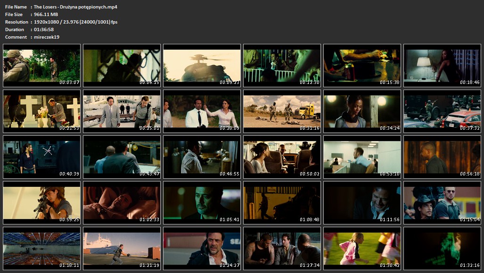The width and height of the screenshot is (484, 273).
Task: Open the helicopter thumbnail at 00:09:23
Action: pos(202,66)
